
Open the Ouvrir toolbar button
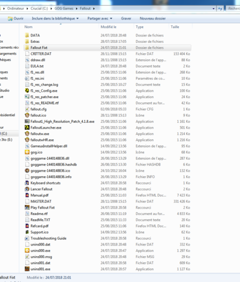pyautogui.click(x=16, y=18)
